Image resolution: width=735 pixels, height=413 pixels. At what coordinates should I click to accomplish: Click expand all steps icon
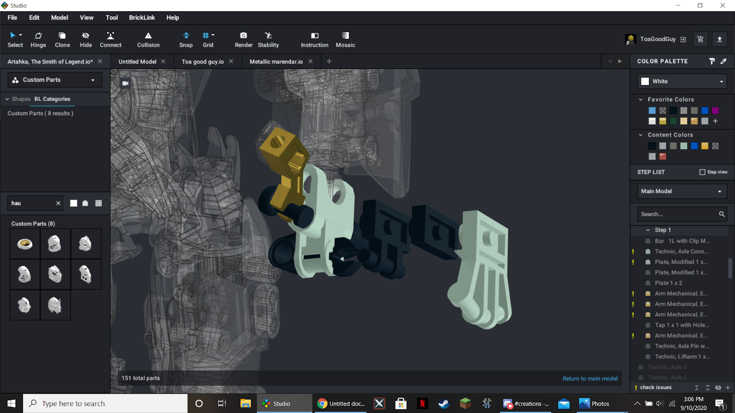[x=707, y=388]
